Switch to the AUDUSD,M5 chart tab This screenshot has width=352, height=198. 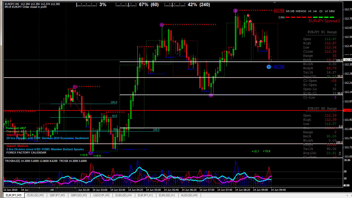189,195
